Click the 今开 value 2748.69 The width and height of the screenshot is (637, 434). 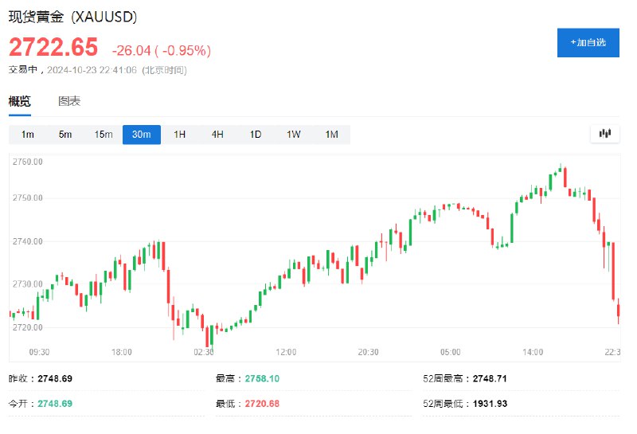click(55, 404)
